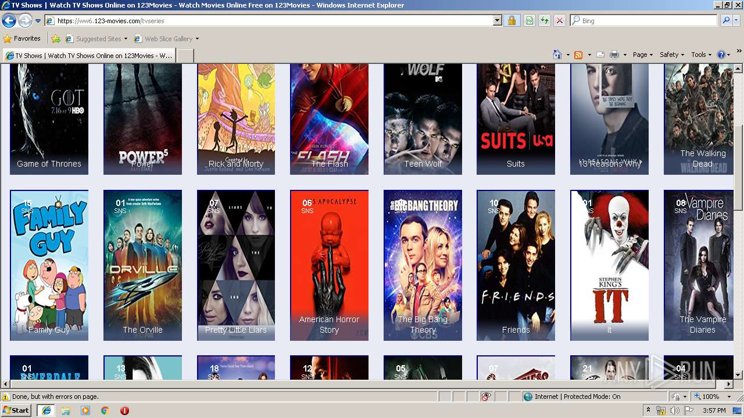The height and width of the screenshot is (418, 744).
Task: Open the Tools menu
Action: (x=702, y=55)
